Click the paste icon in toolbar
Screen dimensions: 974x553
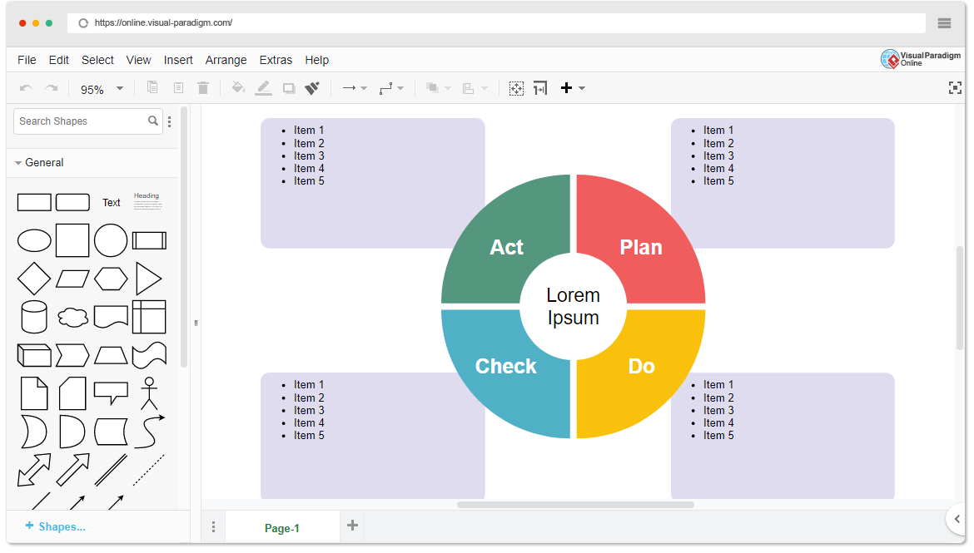point(178,88)
